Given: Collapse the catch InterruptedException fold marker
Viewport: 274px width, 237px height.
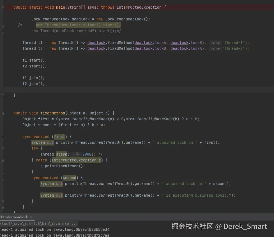Looking at the screenshot, I should click(3, 160).
